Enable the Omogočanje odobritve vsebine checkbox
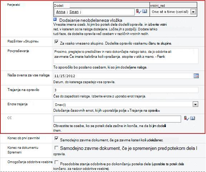Image resolution: width=206 pixels, height=172 pixels. 57,162
